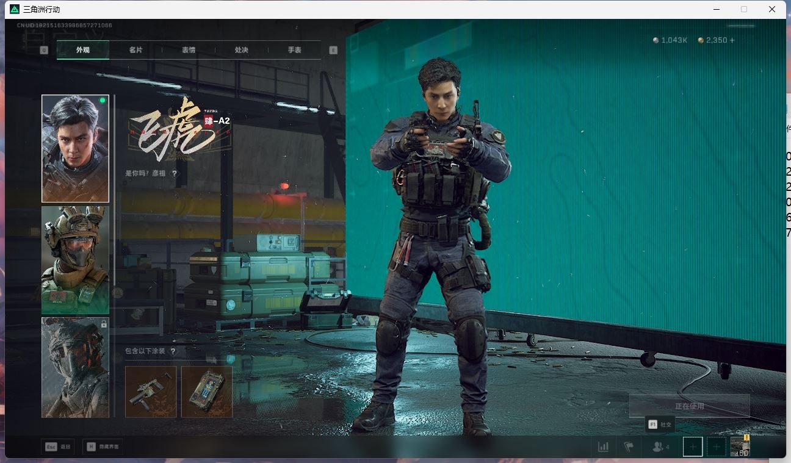This screenshot has height=463, width=791.
Task: Click the first empty squad slot plus
Action: point(693,447)
